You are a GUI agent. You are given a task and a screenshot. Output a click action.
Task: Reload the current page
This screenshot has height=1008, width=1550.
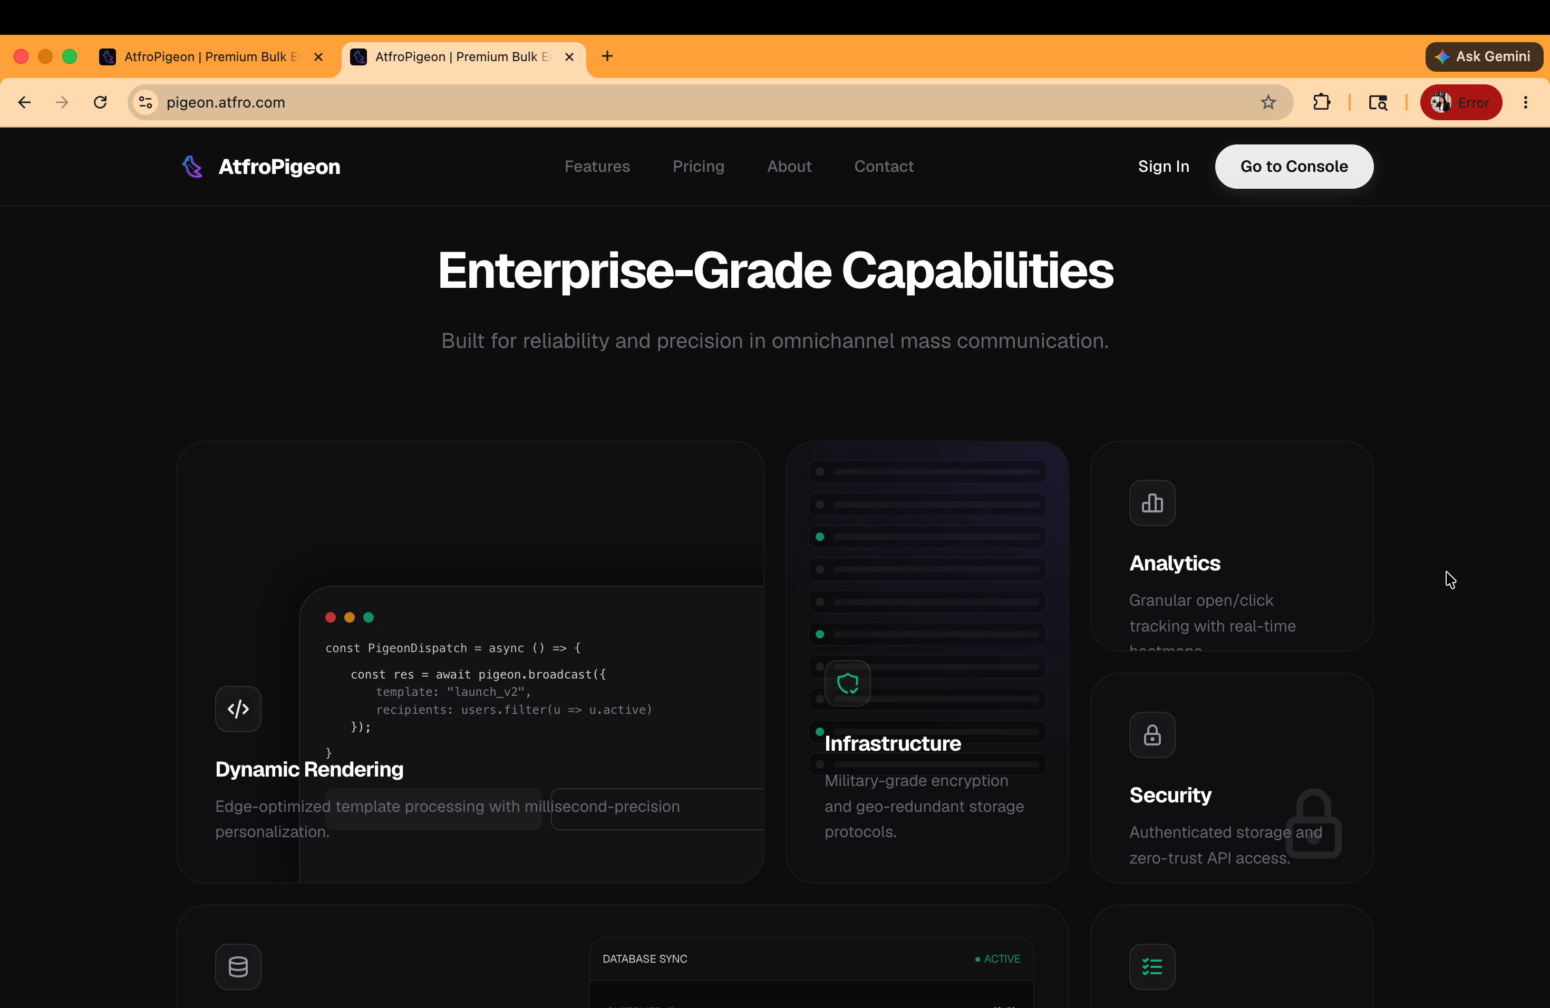pyautogui.click(x=100, y=102)
